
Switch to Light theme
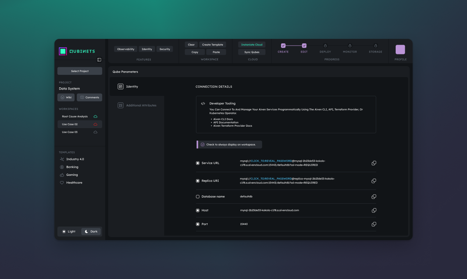69,232
